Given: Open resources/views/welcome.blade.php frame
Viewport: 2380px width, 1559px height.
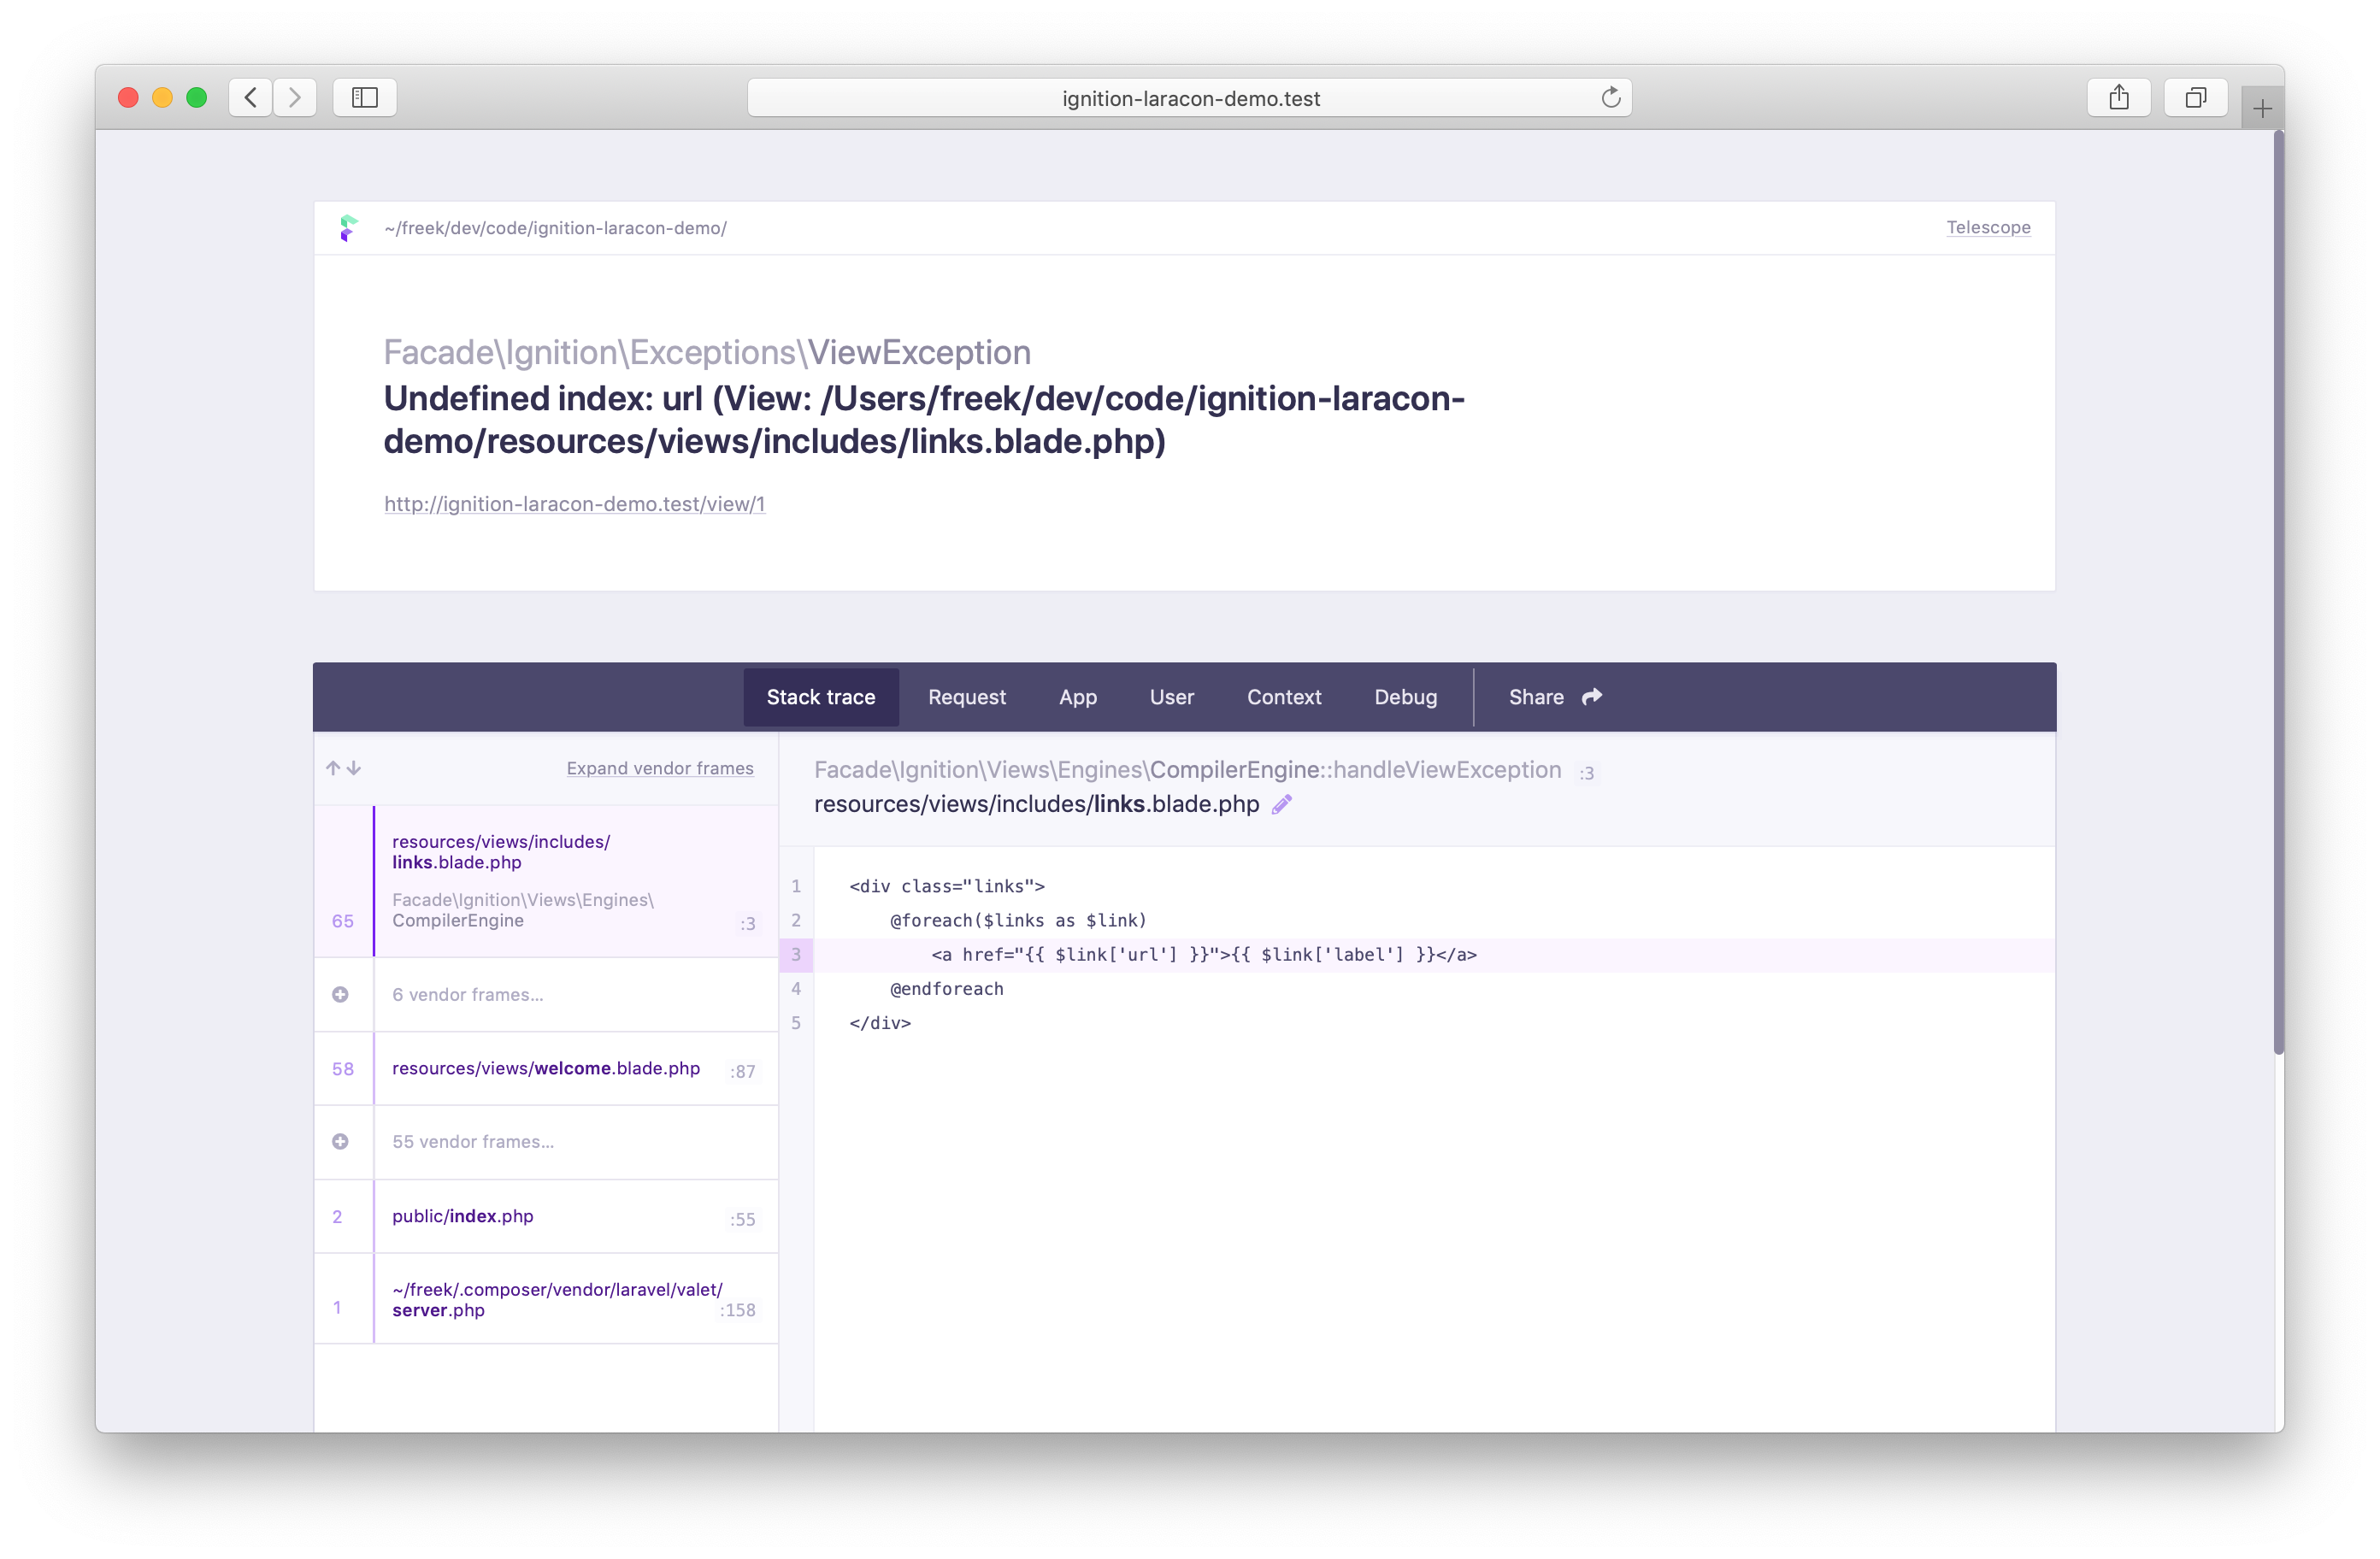Looking at the screenshot, I should click(x=545, y=1067).
